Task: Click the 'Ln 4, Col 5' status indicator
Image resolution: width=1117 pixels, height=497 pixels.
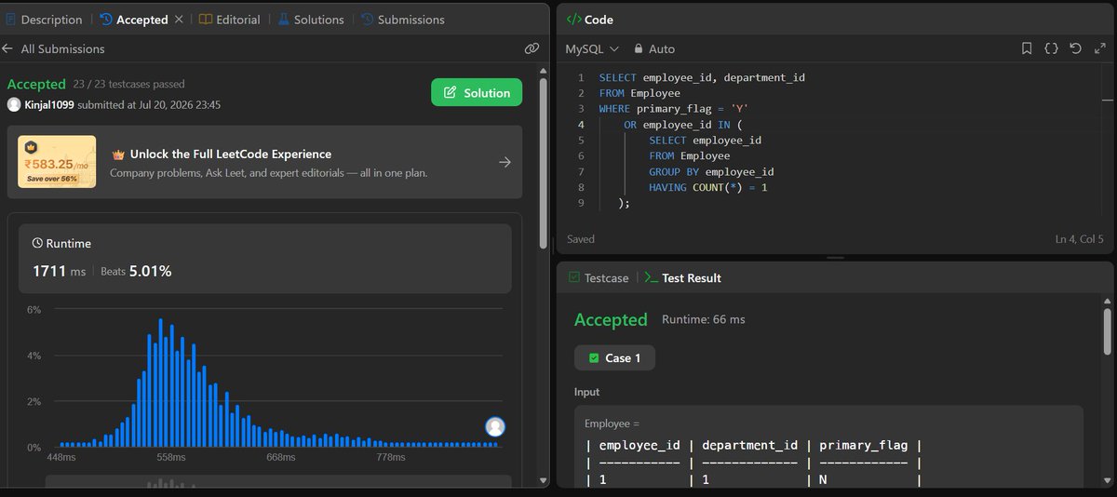Action: pos(1080,239)
